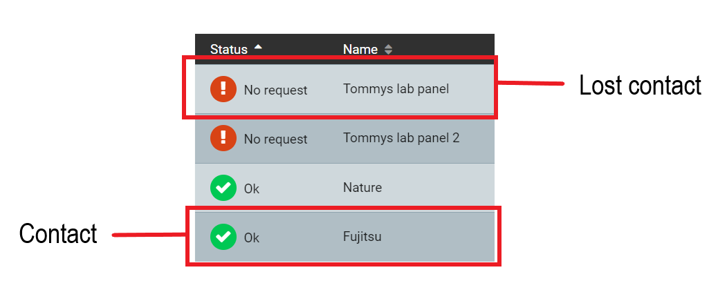Click the red alert icon for Tommys lab panel
The image size is (718, 281).
(223, 89)
